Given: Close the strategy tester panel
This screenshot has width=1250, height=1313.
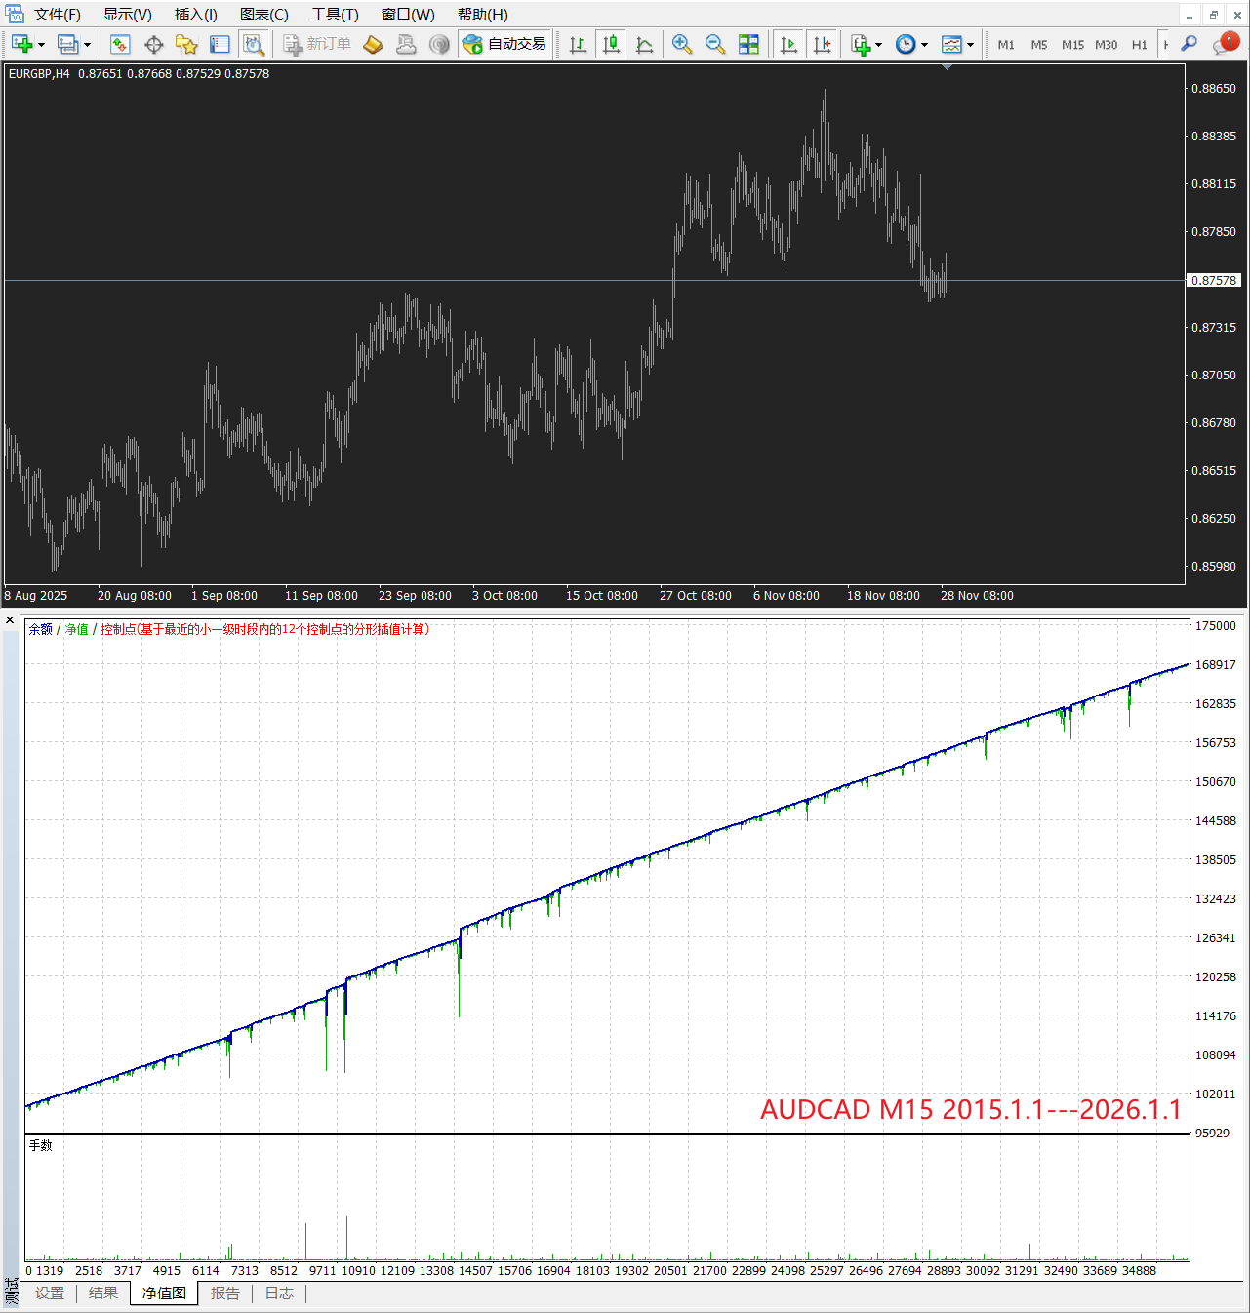Looking at the screenshot, I should 10,620.
